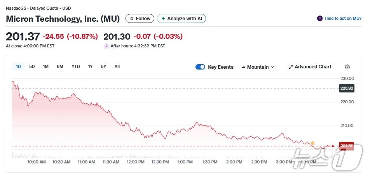The image size is (368, 176).
Task: Select the 1D time range tab
Action: (x=18, y=66)
